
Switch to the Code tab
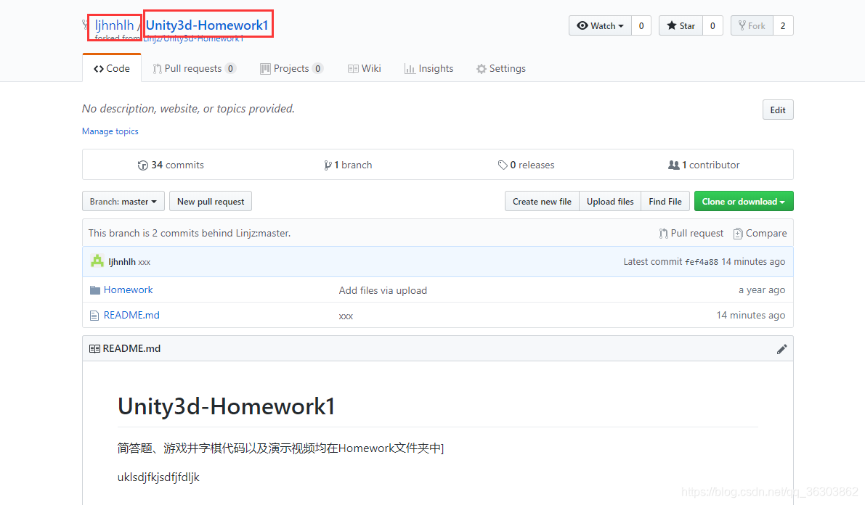[x=112, y=68]
